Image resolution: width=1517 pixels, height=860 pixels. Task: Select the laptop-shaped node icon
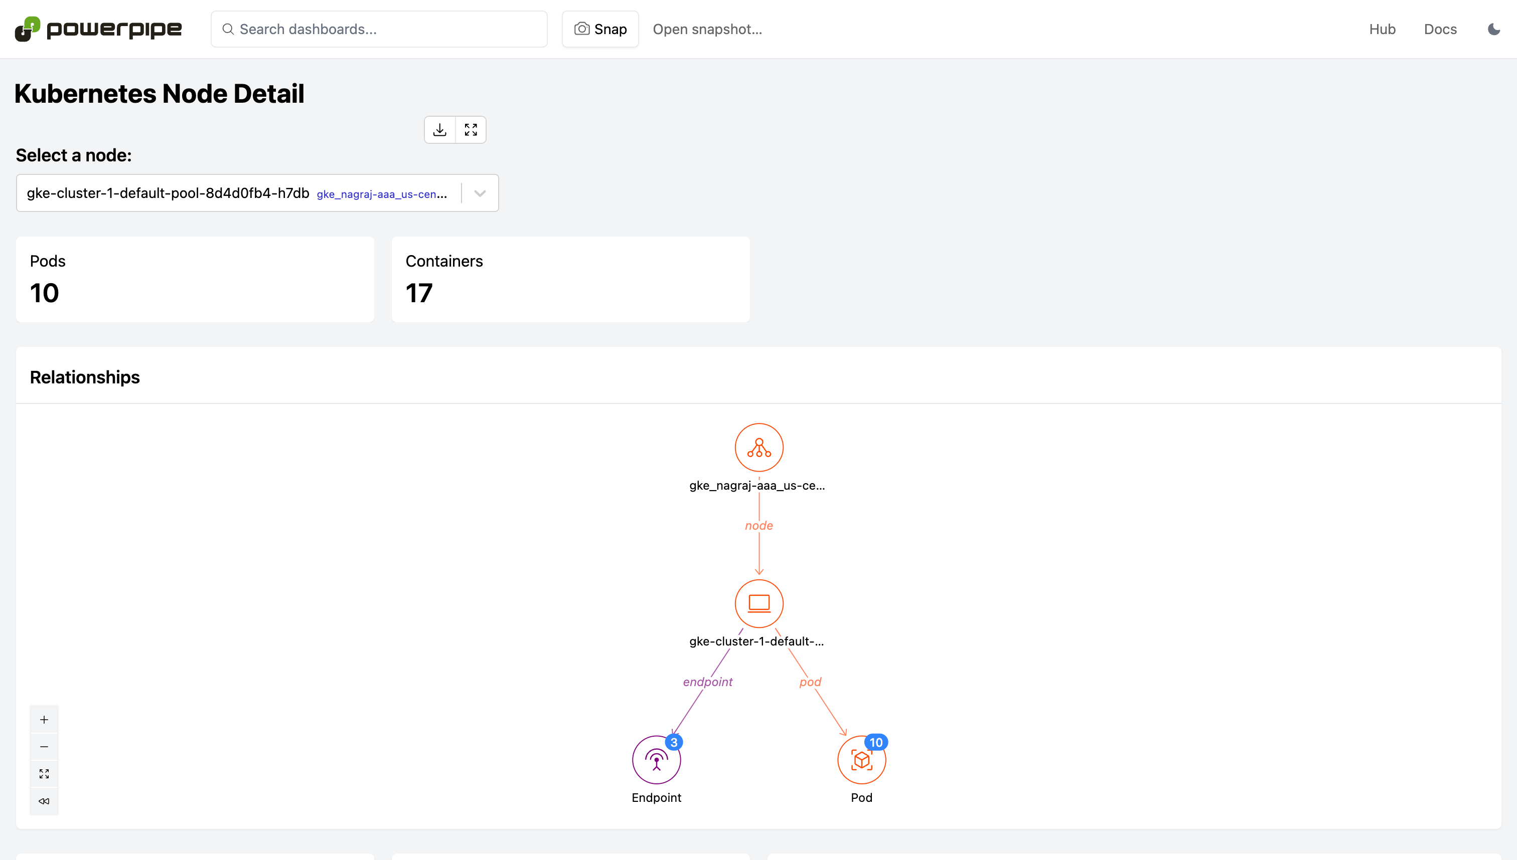[x=758, y=603]
